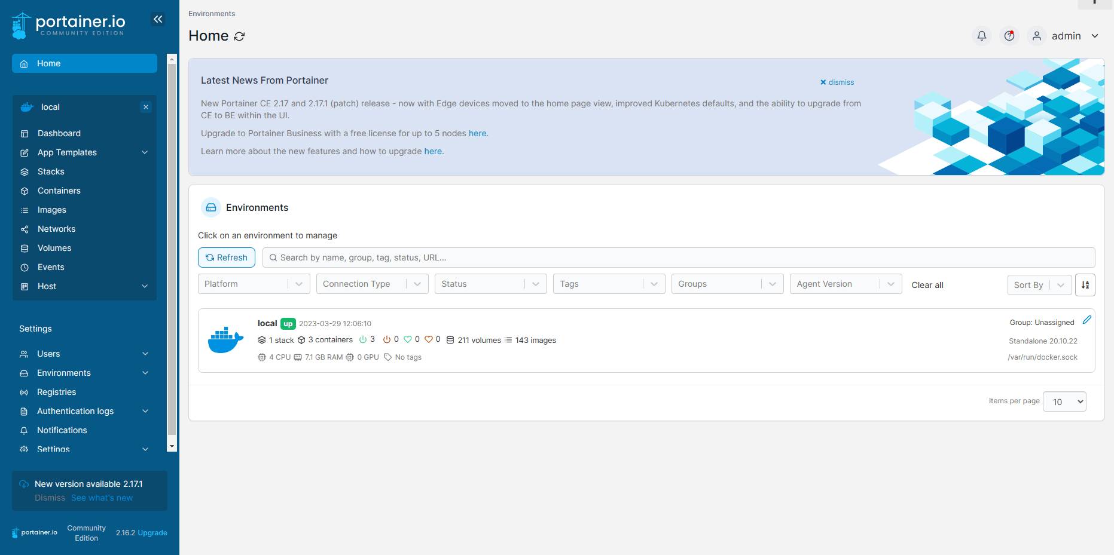Click the Refresh button
The height and width of the screenshot is (555, 1114).
point(226,257)
